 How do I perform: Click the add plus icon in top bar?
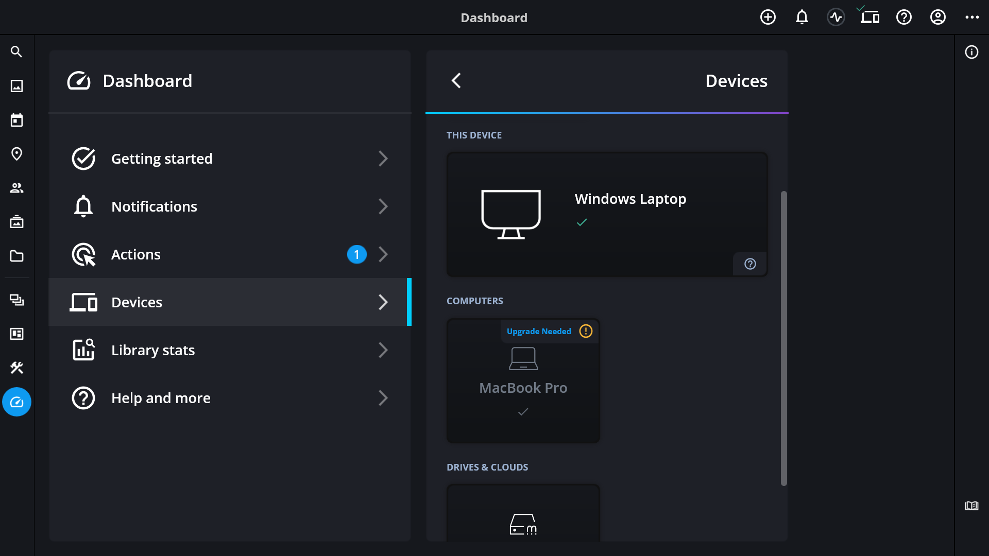(768, 18)
